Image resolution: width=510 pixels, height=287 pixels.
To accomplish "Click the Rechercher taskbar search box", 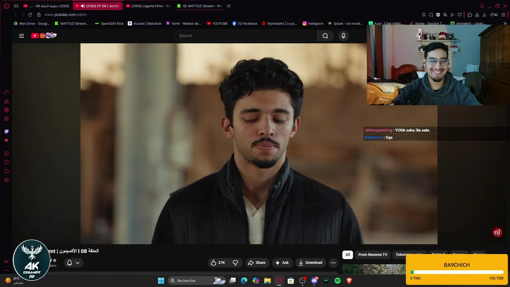I will (197, 281).
